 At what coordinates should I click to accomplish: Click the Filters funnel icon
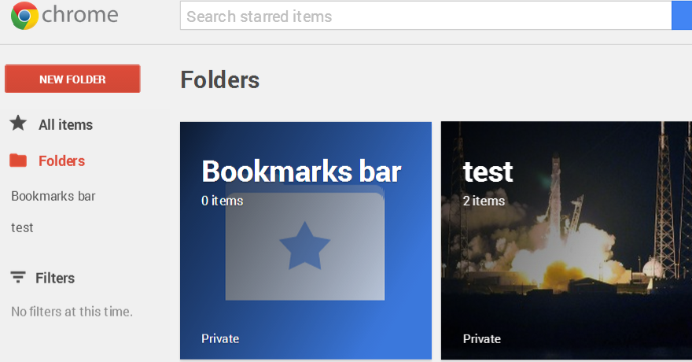click(x=18, y=277)
